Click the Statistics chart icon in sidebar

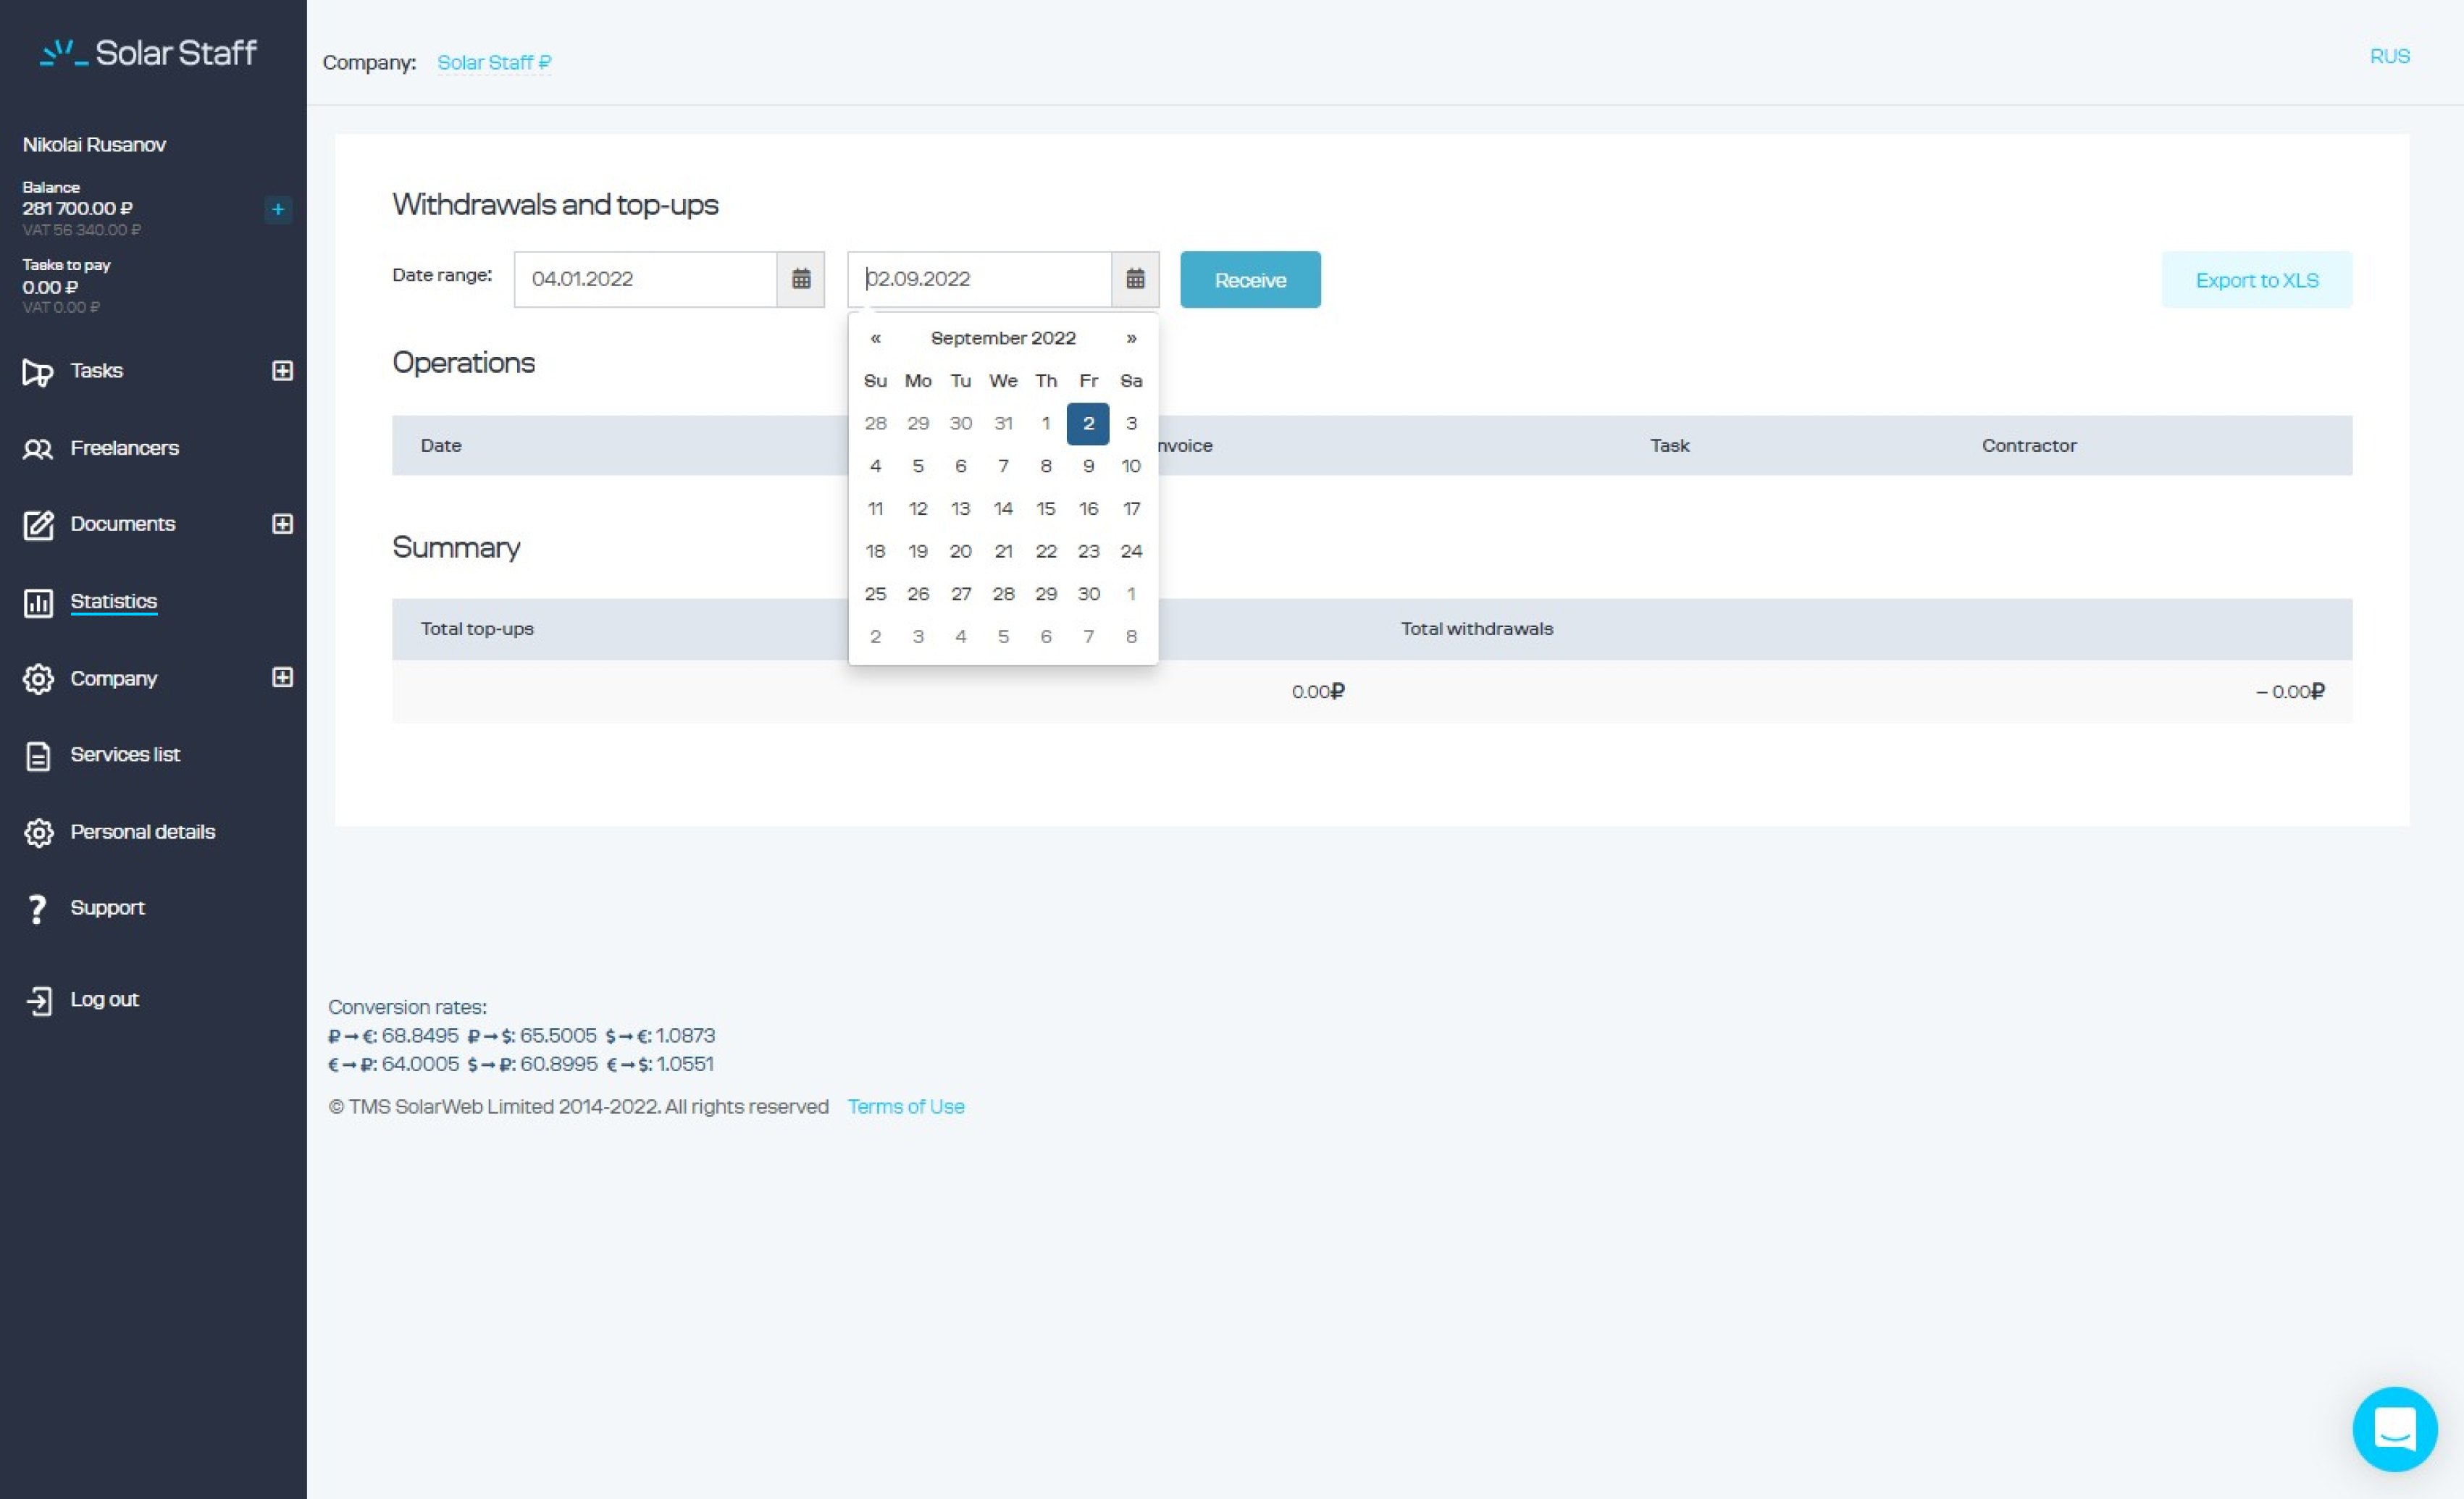[38, 602]
